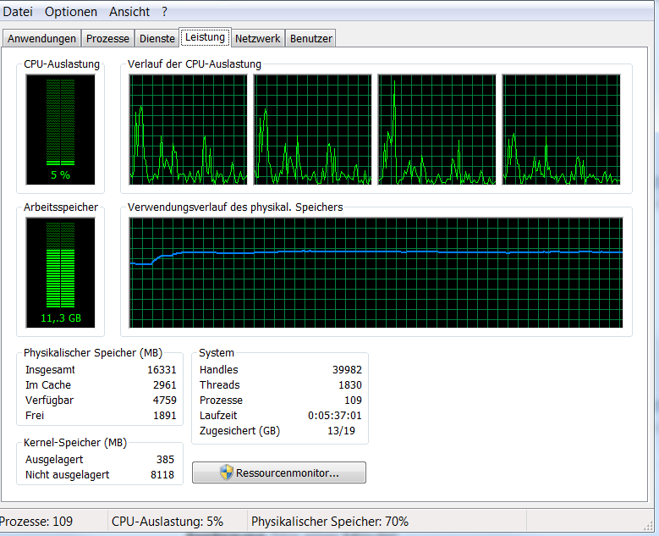The width and height of the screenshot is (659, 536).
Task: Switch to the Prozesse tab
Action: (x=107, y=39)
